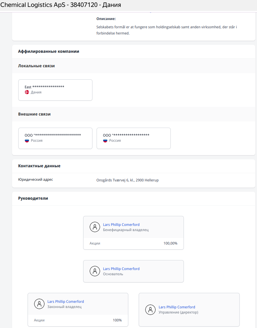
Task: Click person icon on director card
Action: pos(150,310)
